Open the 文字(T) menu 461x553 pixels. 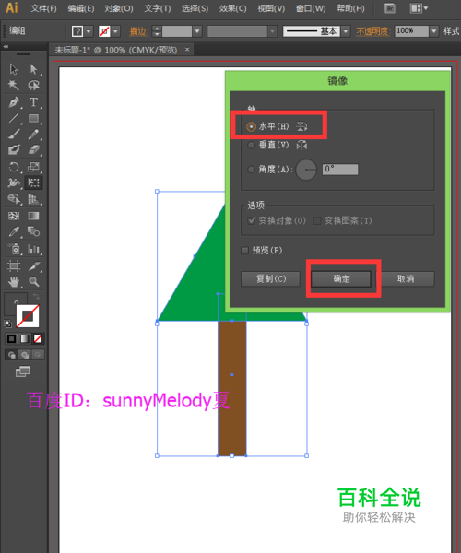click(158, 8)
